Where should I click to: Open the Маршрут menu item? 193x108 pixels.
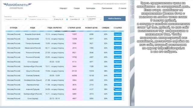pyautogui.click(x=63, y=8)
